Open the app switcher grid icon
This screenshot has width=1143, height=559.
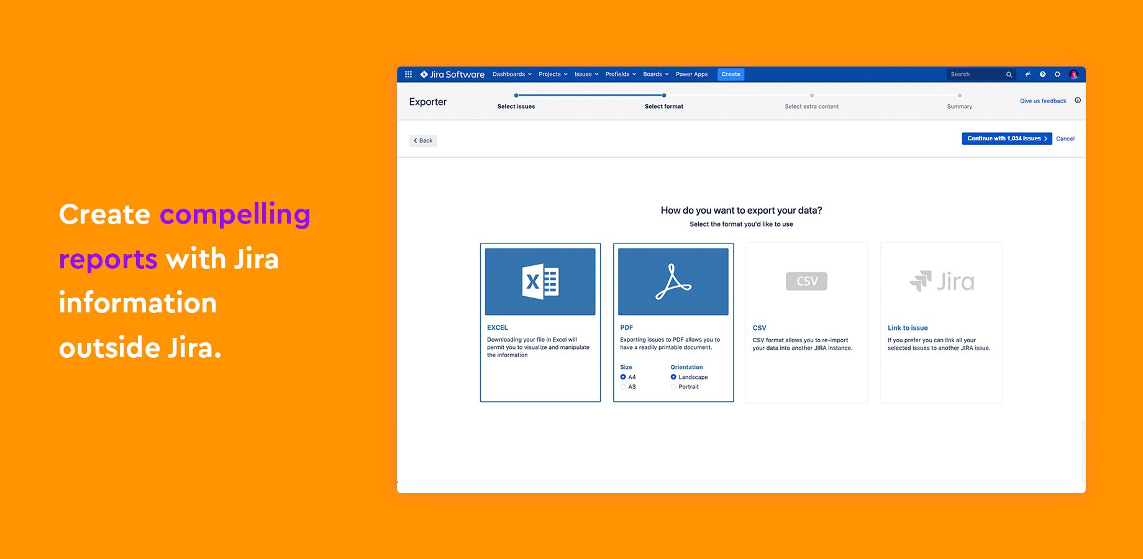coord(408,74)
